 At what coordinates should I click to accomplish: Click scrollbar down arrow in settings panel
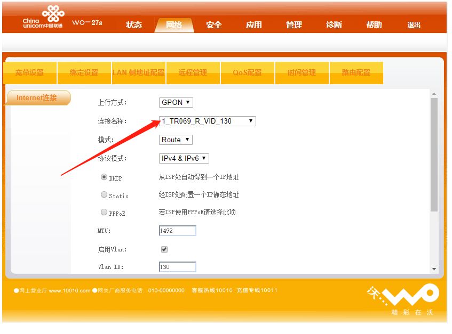(x=434, y=269)
